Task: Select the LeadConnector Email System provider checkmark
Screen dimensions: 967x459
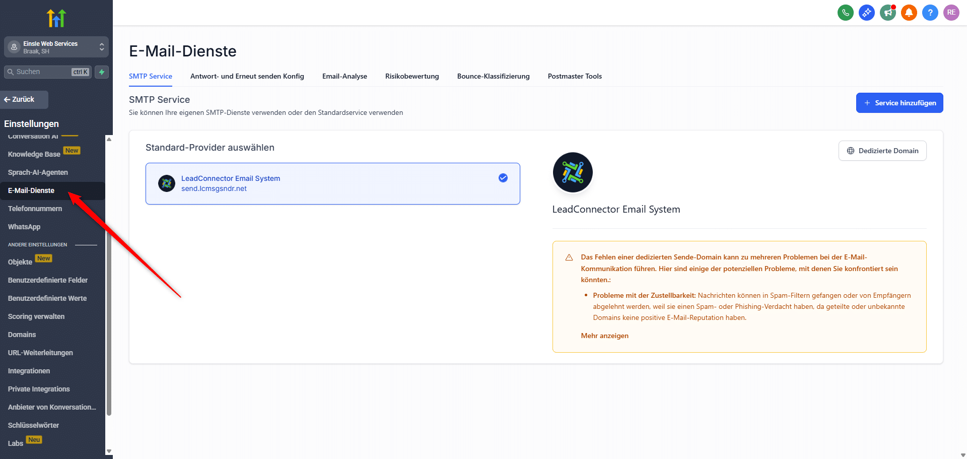Action: (x=503, y=178)
